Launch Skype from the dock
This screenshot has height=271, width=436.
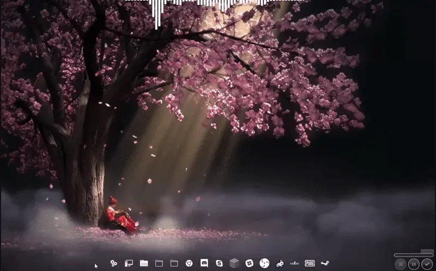[220, 263]
